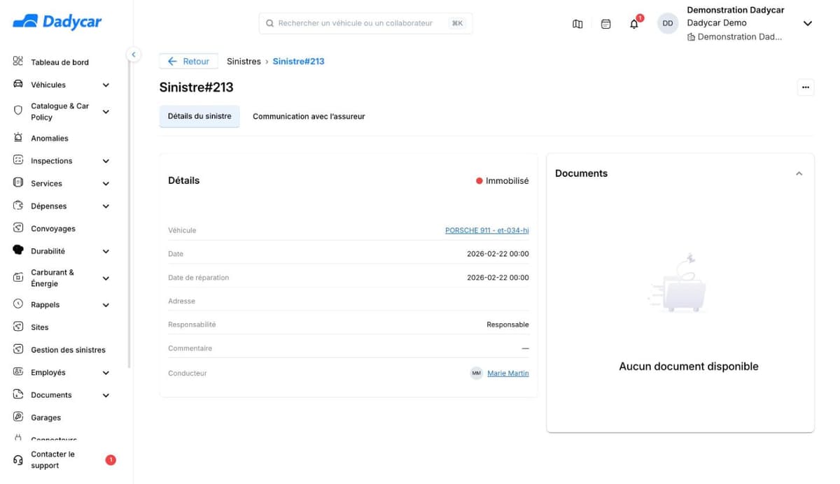Screen dimensions: 840x484
Task: Open the three-dot options menu for Sinistre#213
Action: click(x=806, y=87)
